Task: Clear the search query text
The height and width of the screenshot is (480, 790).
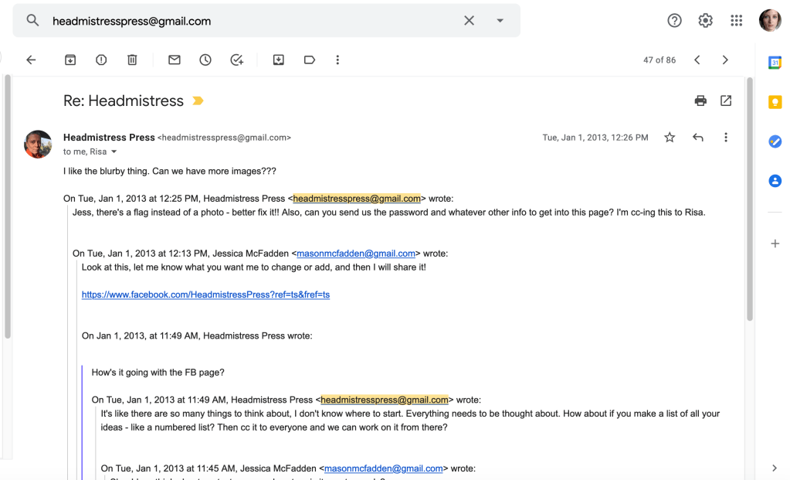Action: [x=469, y=21]
